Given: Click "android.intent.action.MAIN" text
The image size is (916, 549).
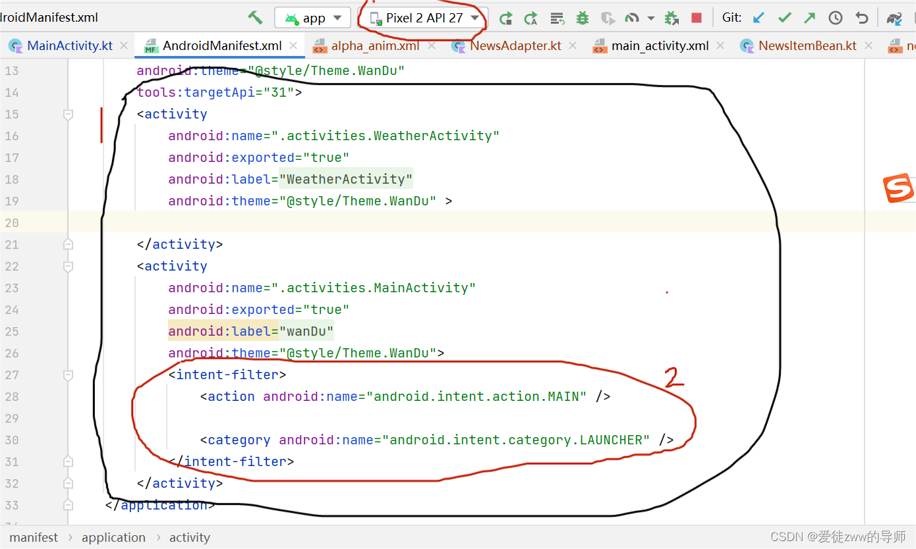Looking at the screenshot, I should (x=477, y=396).
